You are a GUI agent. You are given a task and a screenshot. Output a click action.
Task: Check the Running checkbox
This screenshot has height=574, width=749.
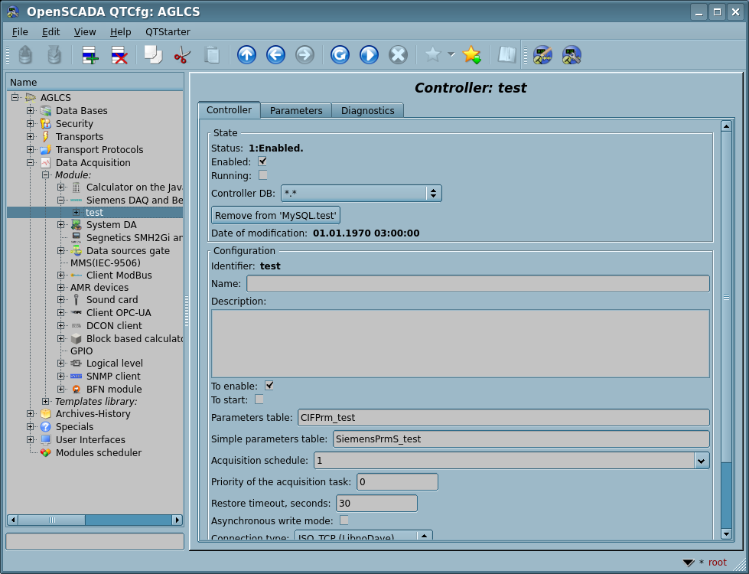coord(262,175)
